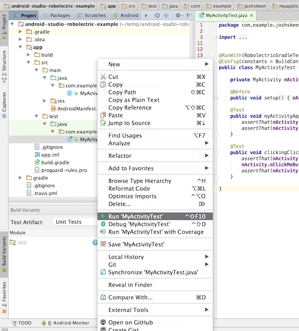This screenshot has width=299, height=331.
Task: Collapse the android-studio-robolectric-example root node
Action: [12, 24]
